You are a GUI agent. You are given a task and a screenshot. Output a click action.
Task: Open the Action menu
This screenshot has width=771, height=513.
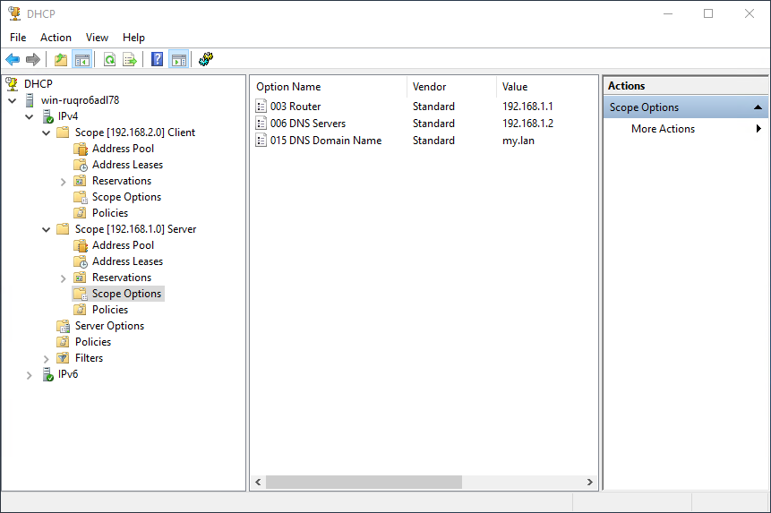pos(56,38)
